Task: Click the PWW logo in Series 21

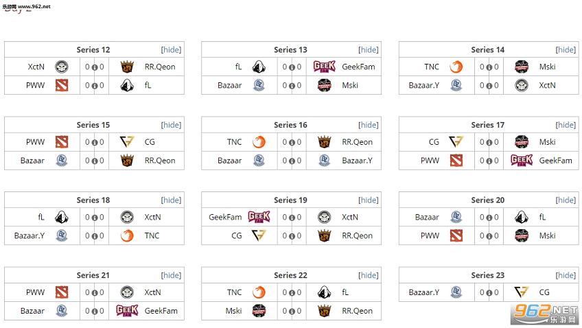Action: tap(62, 292)
